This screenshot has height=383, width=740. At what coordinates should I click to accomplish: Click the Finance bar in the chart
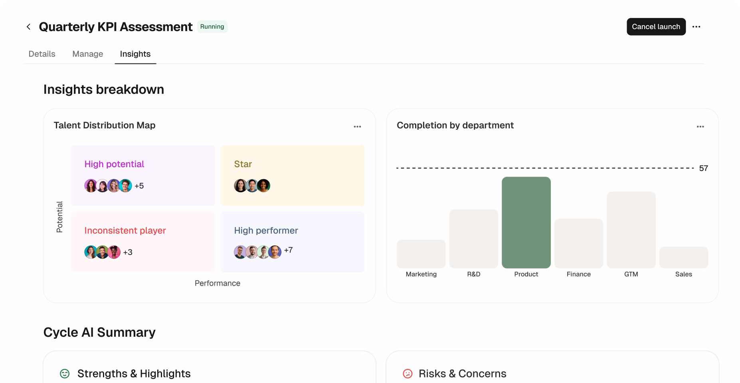[579, 243]
